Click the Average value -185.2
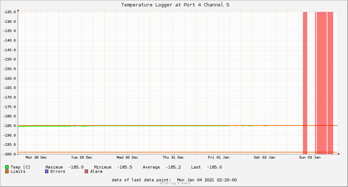The width and height of the screenshot is (348, 187). point(173,167)
